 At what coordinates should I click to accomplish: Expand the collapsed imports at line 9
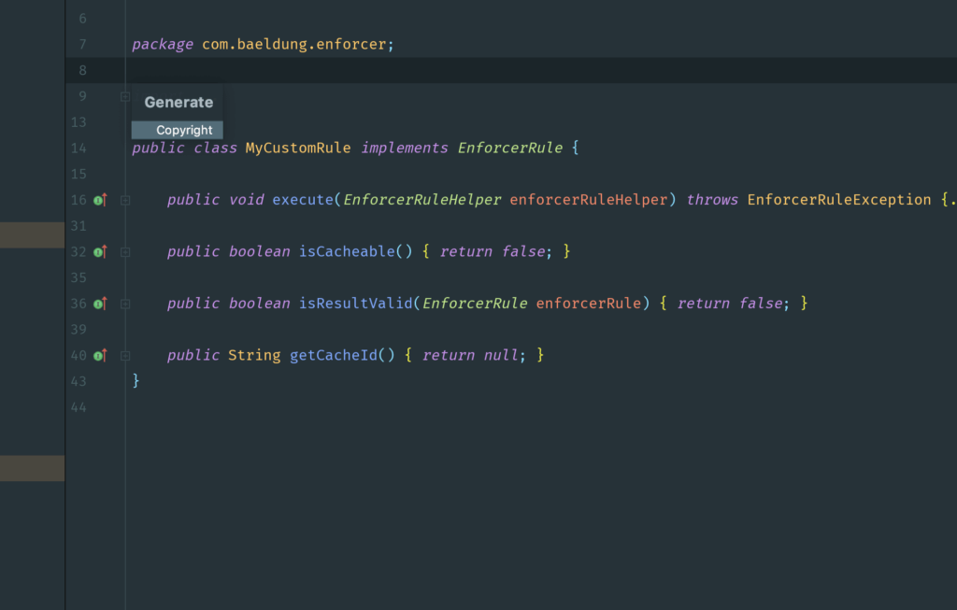point(124,95)
